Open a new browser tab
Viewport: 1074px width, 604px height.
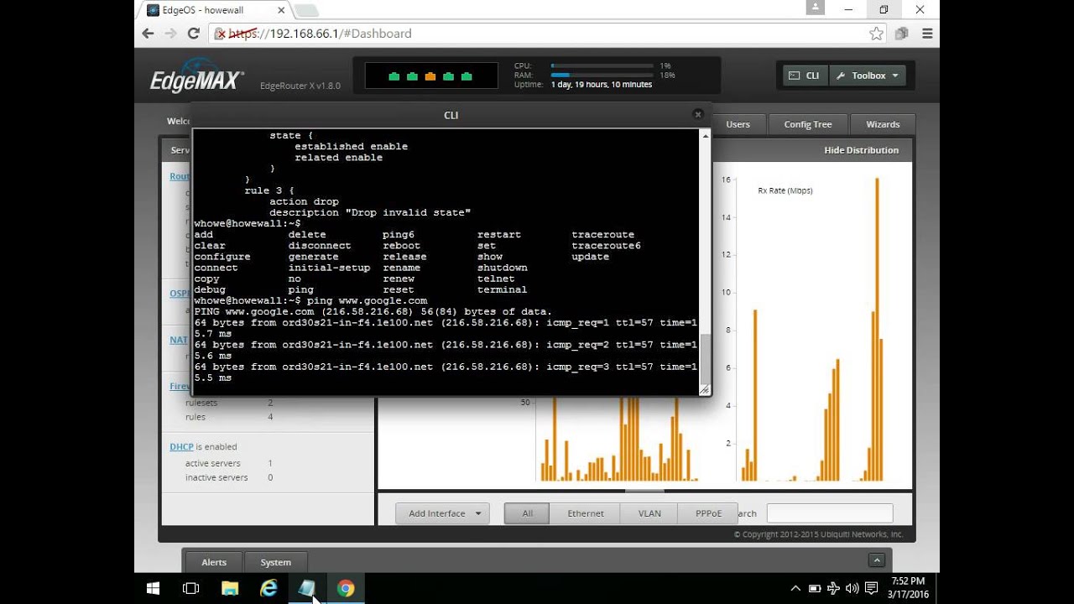click(306, 10)
